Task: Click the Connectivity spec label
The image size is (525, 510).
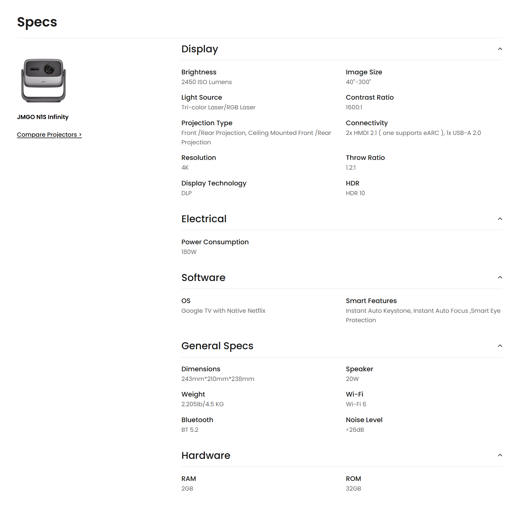Action: [366, 123]
